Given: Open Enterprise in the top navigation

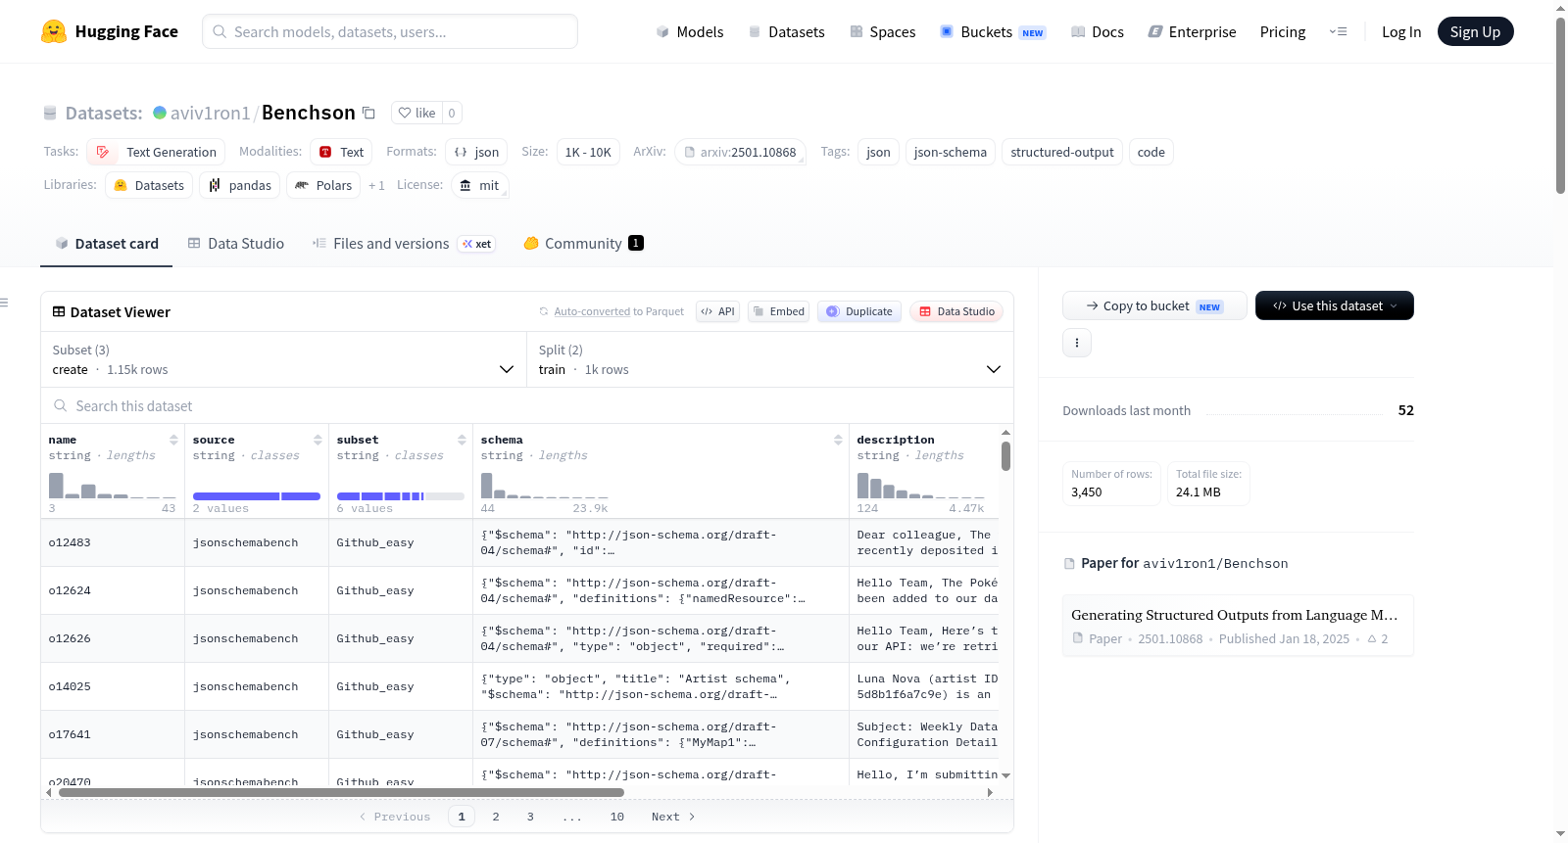Looking at the screenshot, I should click(x=1192, y=31).
